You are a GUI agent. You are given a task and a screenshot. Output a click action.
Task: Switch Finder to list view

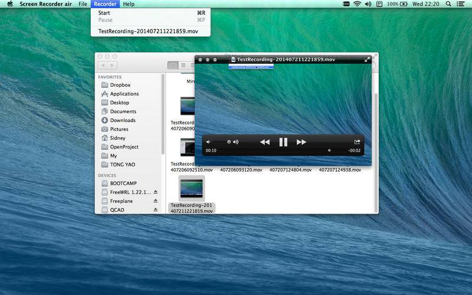(183, 65)
